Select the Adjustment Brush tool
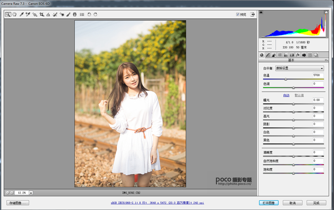The image size is (334, 210). [68, 15]
